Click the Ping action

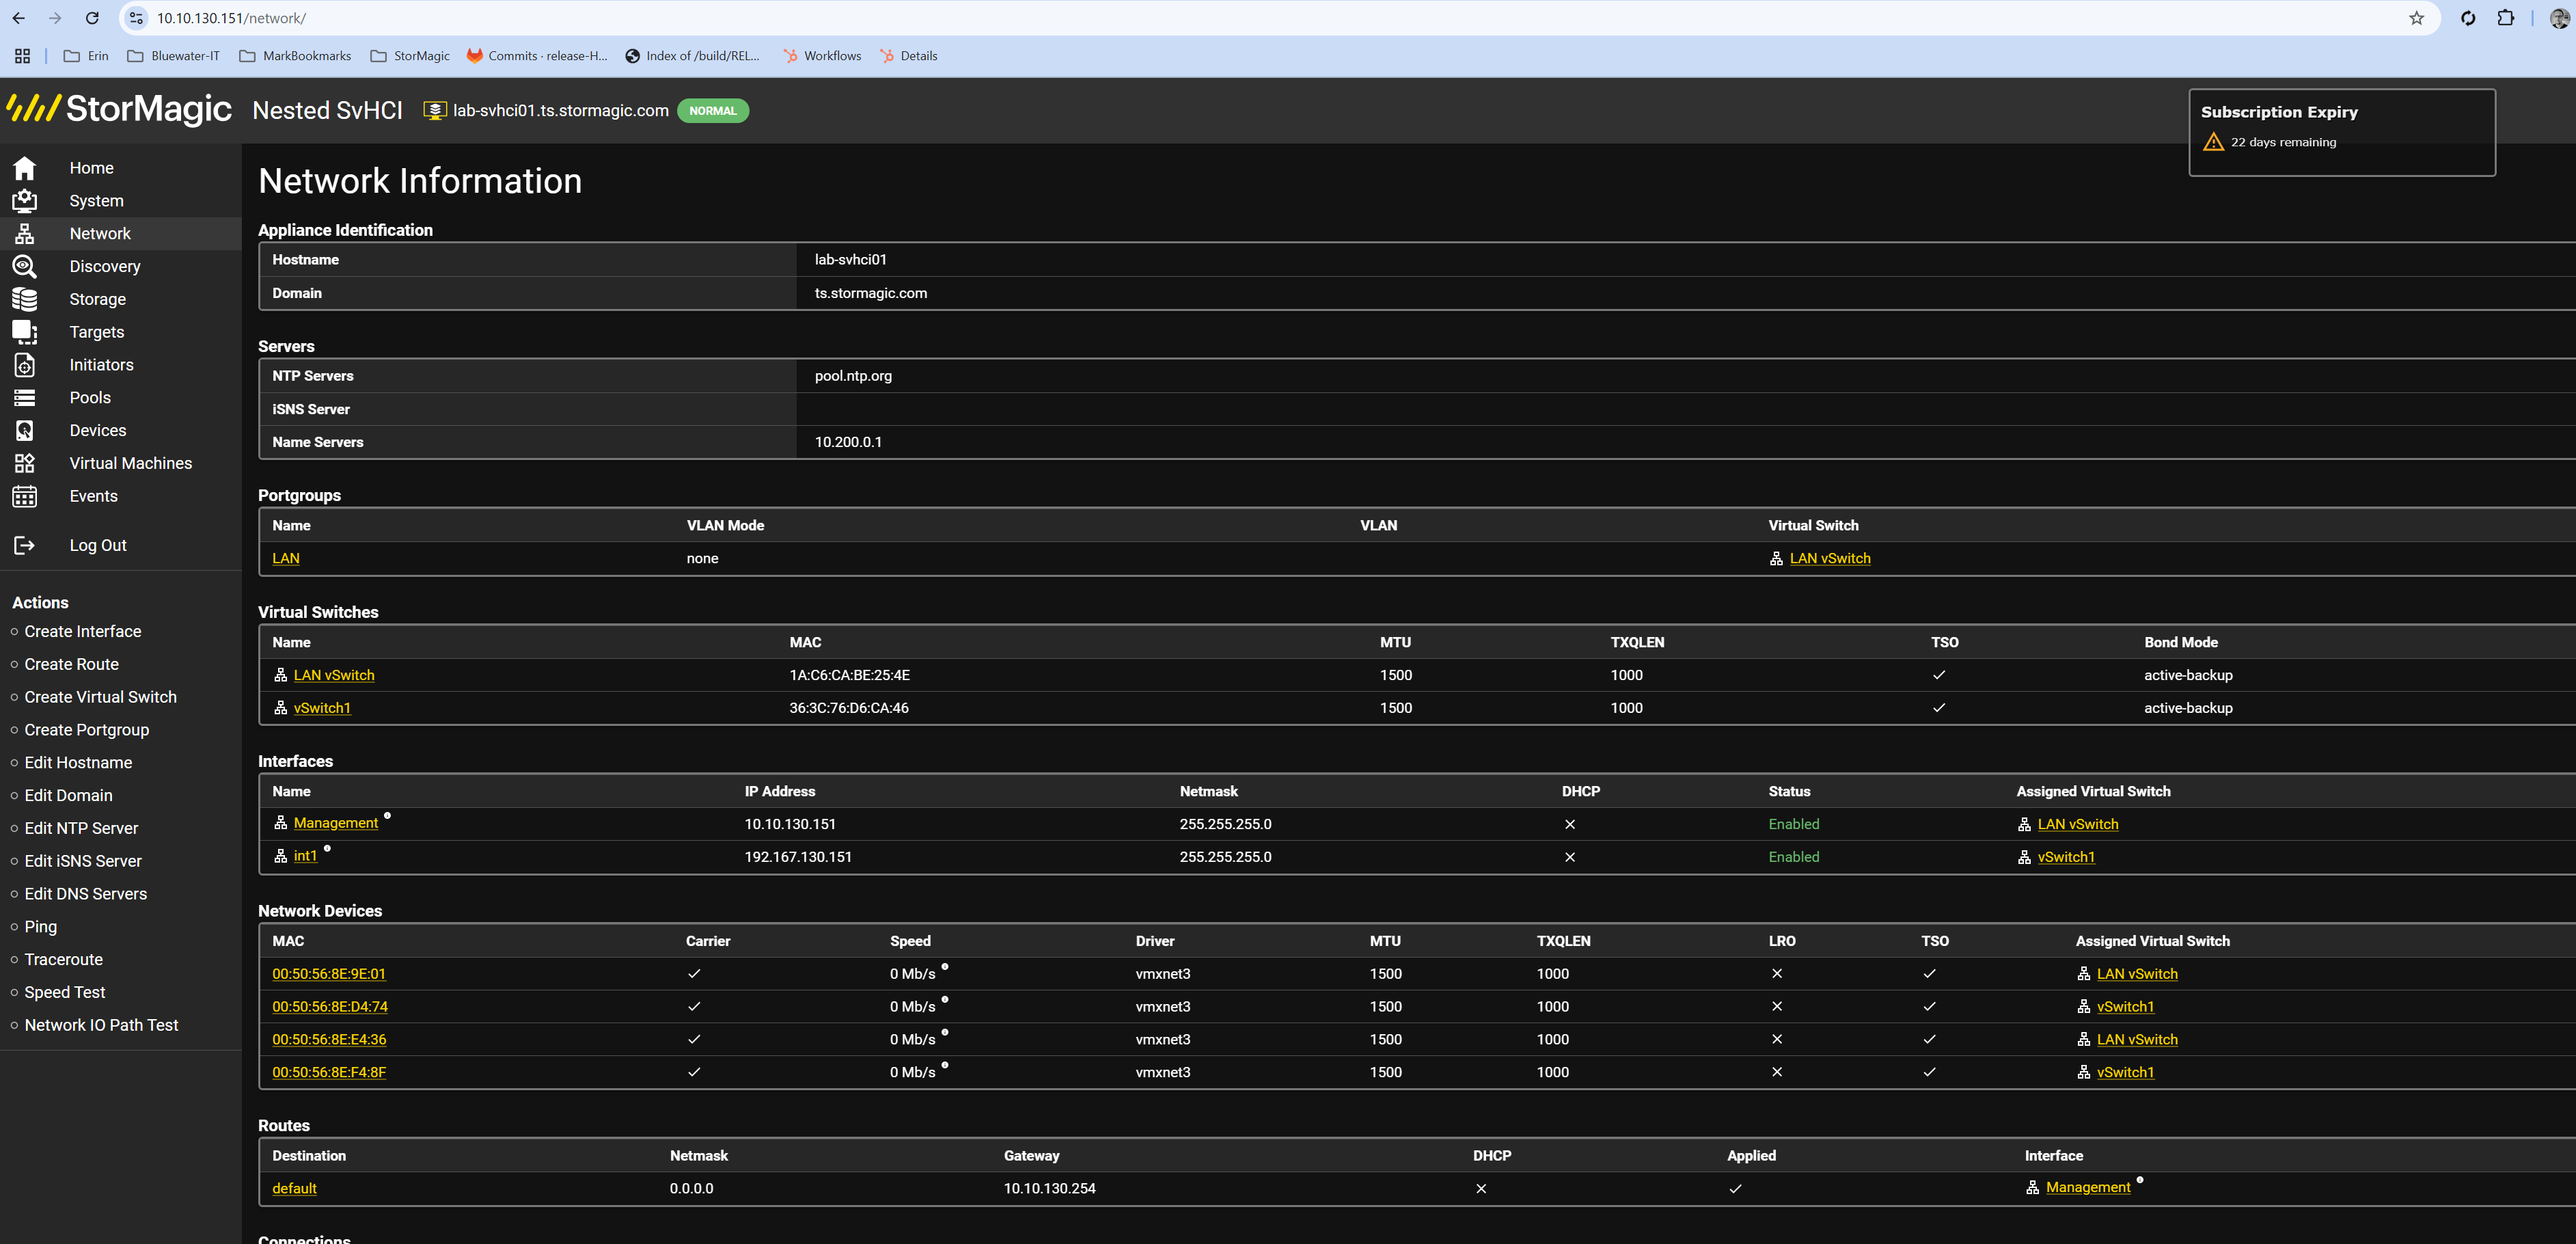[40, 927]
